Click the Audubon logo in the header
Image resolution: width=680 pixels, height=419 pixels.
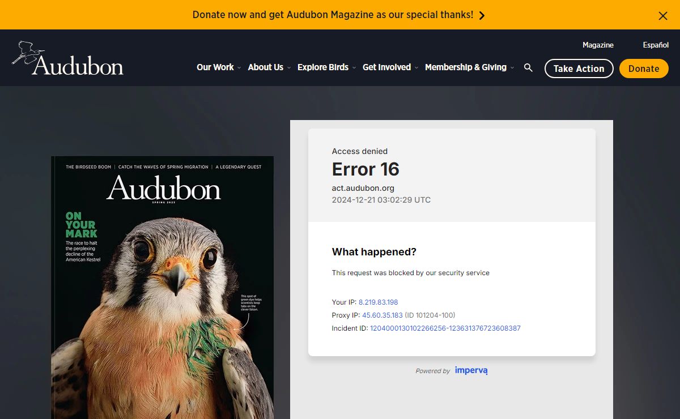(x=67, y=58)
